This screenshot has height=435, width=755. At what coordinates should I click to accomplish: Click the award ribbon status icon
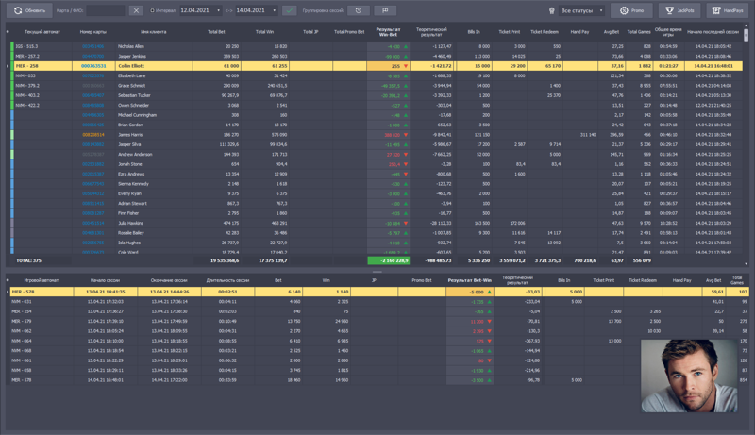(x=551, y=10)
